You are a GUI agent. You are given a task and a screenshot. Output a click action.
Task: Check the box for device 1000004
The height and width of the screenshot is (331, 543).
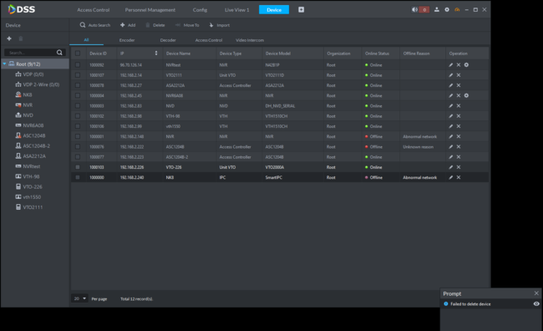78,95
